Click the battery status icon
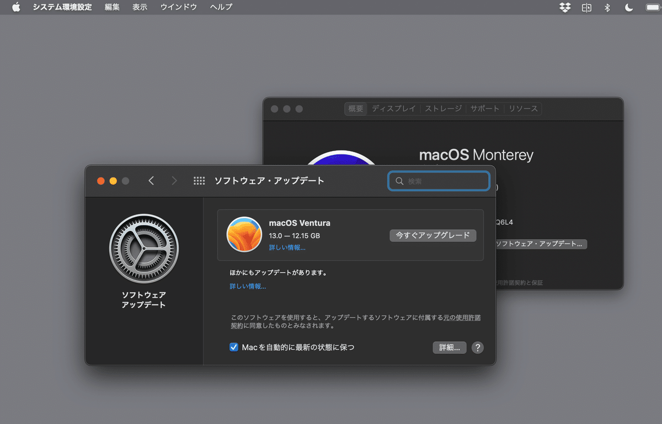 pyautogui.click(x=653, y=7)
